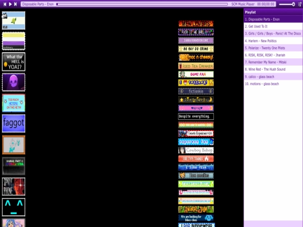Click the Iced Tea Drinker blinkie
Viewport: 303px width, 227px height.
coord(196,66)
